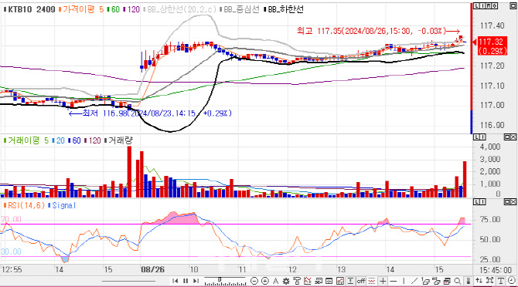This screenshot has height=287, width=518.
Task: Pause chart playback
Action: click(x=186, y=281)
